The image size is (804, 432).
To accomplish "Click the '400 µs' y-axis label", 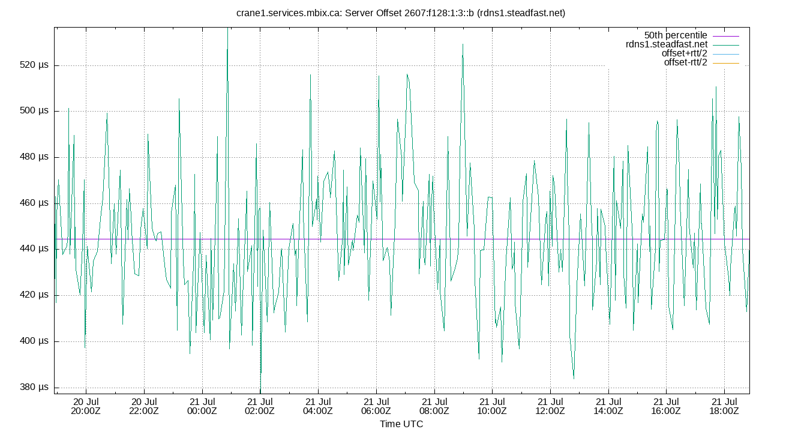I will click(x=34, y=341).
